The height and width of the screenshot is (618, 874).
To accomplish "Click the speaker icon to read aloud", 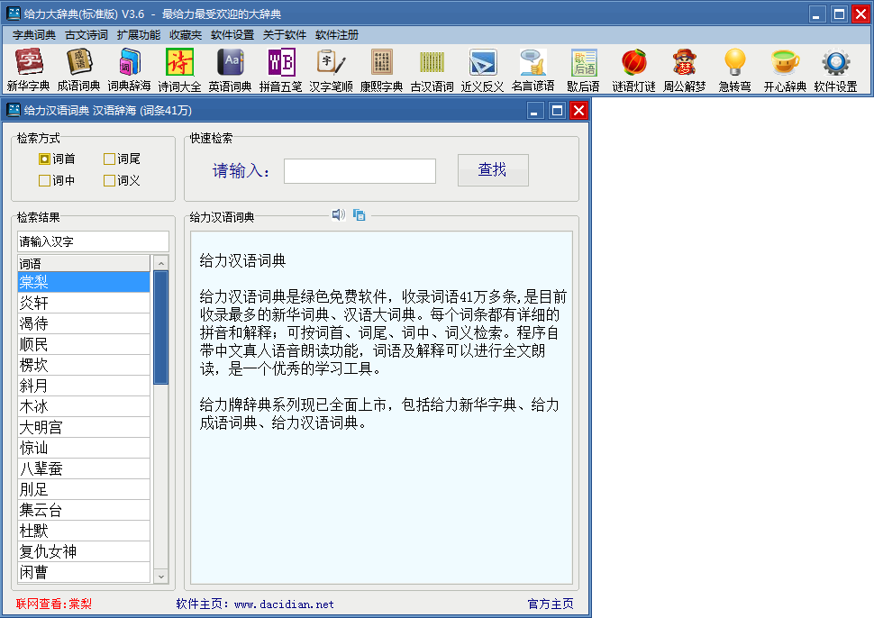I will [338, 214].
